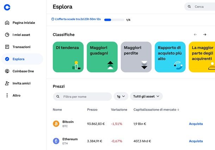Open Coinbase One page
Viewport: 215px width, 150px height.
point(23,71)
